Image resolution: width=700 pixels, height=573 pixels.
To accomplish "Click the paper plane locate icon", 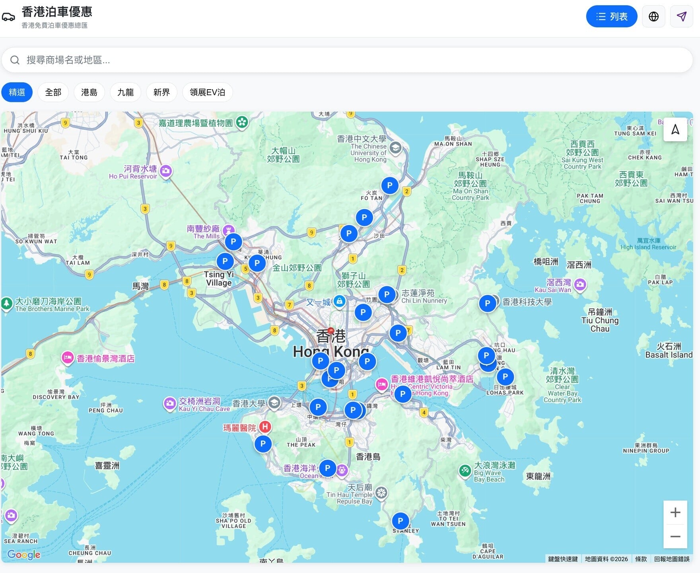I will pos(681,16).
